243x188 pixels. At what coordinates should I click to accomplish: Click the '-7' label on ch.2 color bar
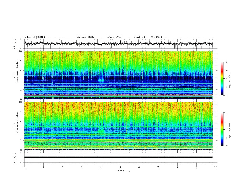coord(226,146)
